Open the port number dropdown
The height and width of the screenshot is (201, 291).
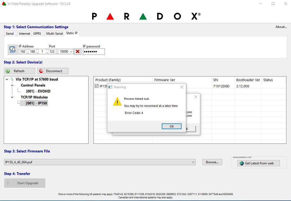71,52
